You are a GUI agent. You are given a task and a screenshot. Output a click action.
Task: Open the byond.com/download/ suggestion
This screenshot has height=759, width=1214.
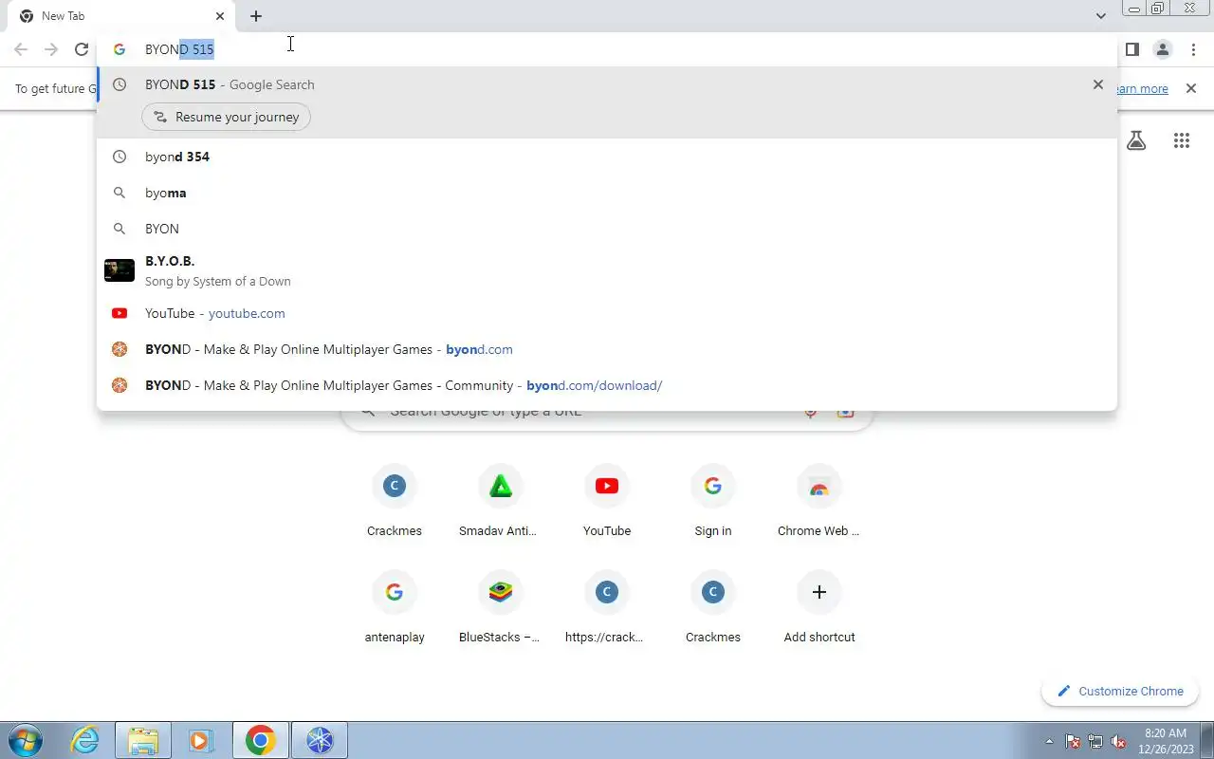pyautogui.click(x=607, y=385)
